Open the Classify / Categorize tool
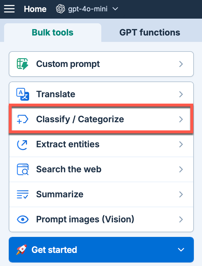The height and width of the screenshot is (266, 202). click(80, 119)
